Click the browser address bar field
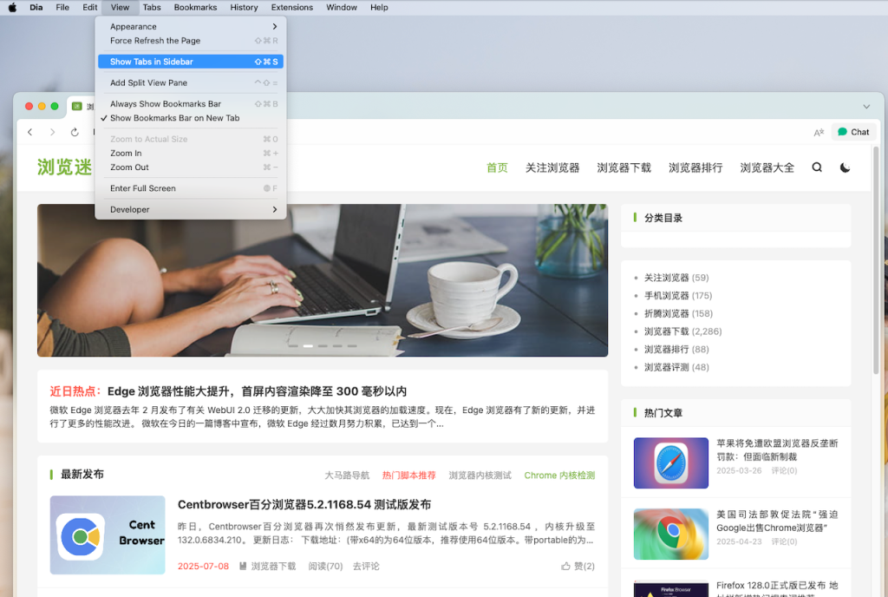Image resolution: width=888 pixels, height=597 pixels. [447, 132]
